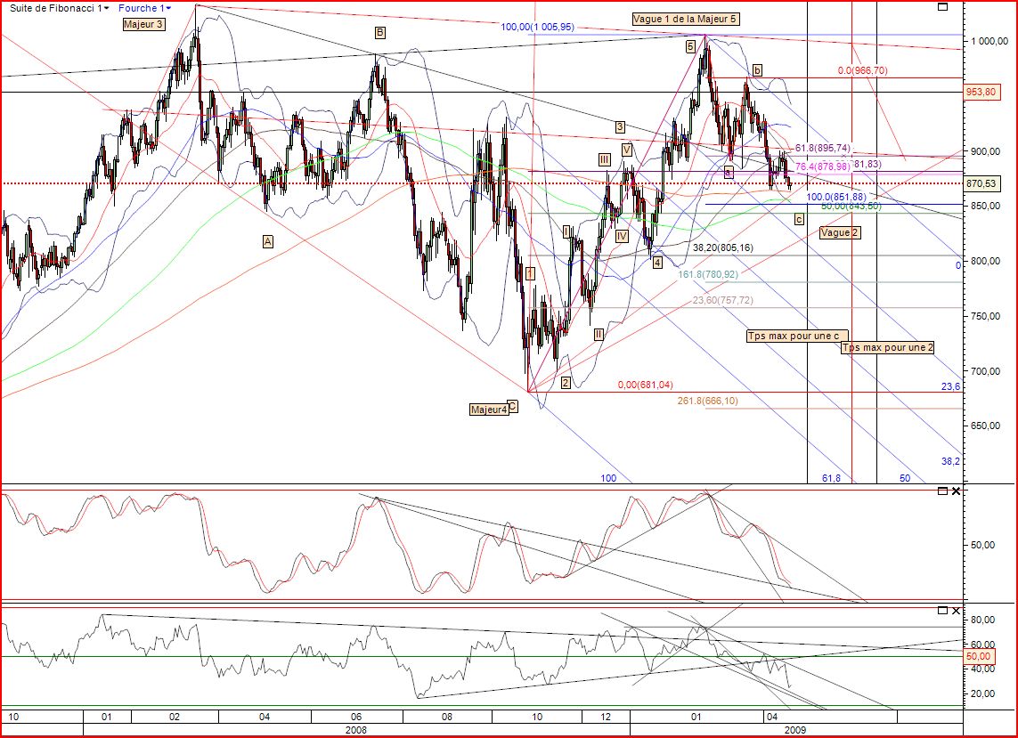The width and height of the screenshot is (1018, 738).
Task: Click the 2008 year label on time axis
Action: click(x=355, y=730)
